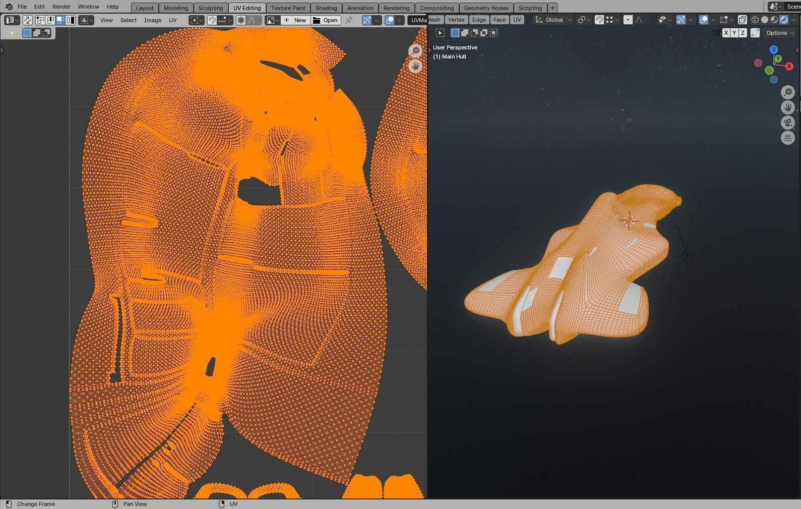Viewport: 801px width, 509px height.
Task: Toggle auto merge vertices icon
Action: pos(755,33)
